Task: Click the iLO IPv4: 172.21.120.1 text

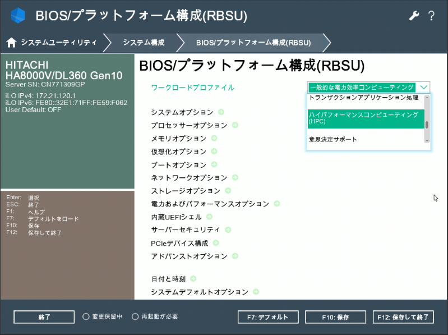Action: 40,96
